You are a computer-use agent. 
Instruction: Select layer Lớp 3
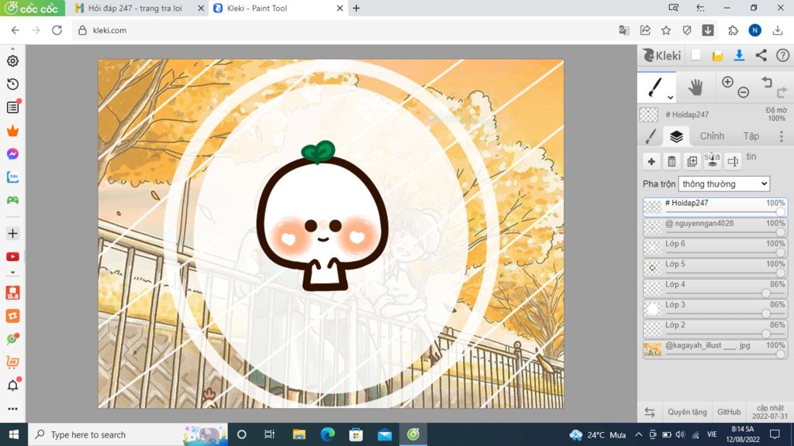[x=715, y=308]
